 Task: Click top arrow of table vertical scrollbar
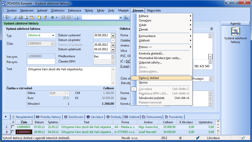[218, 121]
